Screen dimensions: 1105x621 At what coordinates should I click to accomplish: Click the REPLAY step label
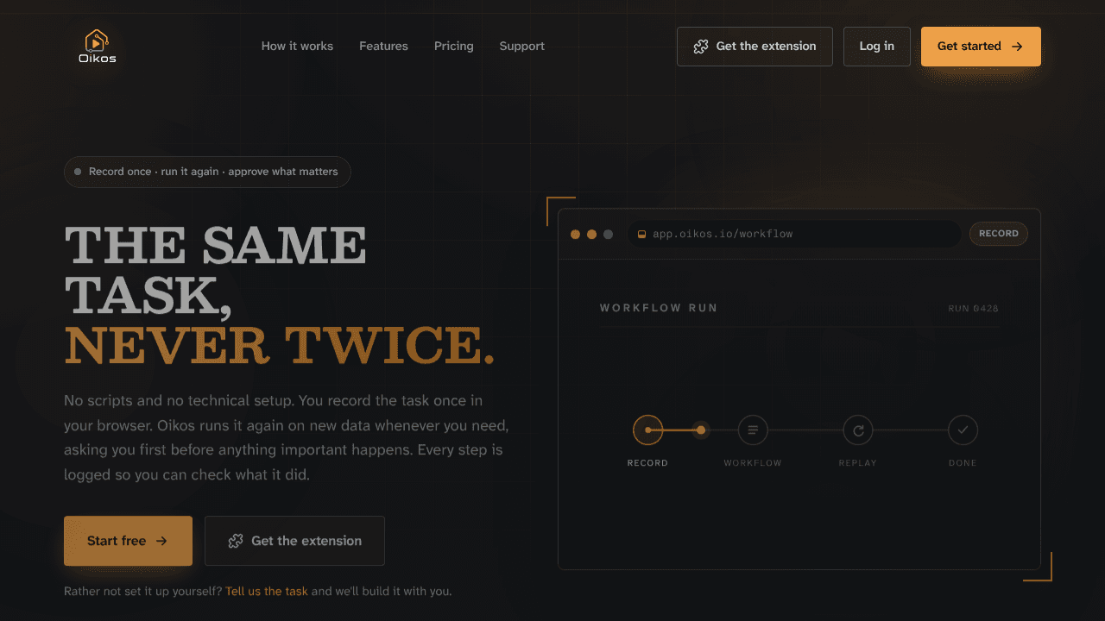[x=858, y=463]
